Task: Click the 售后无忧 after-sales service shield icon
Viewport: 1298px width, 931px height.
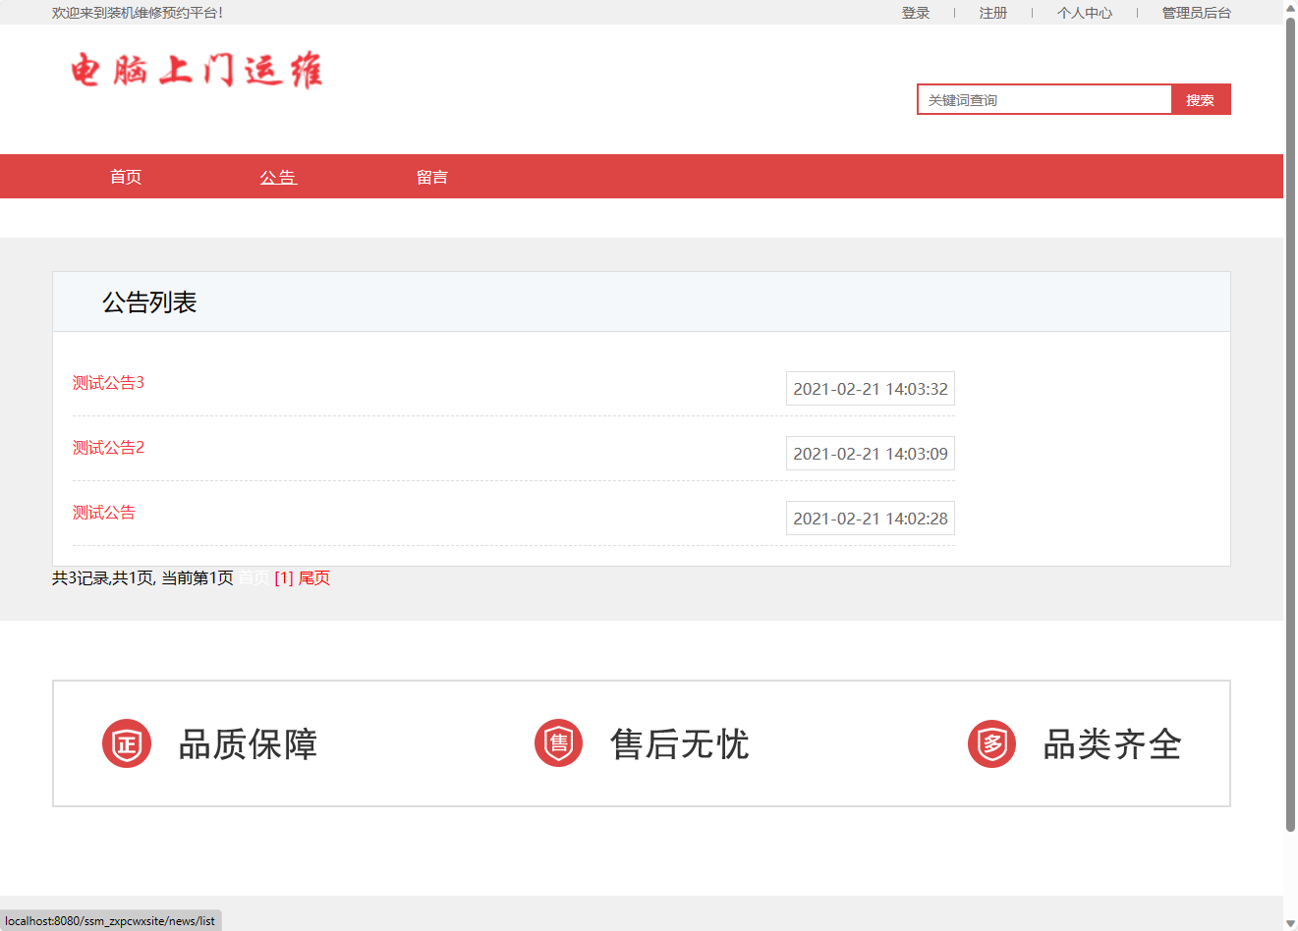Action: 557,743
